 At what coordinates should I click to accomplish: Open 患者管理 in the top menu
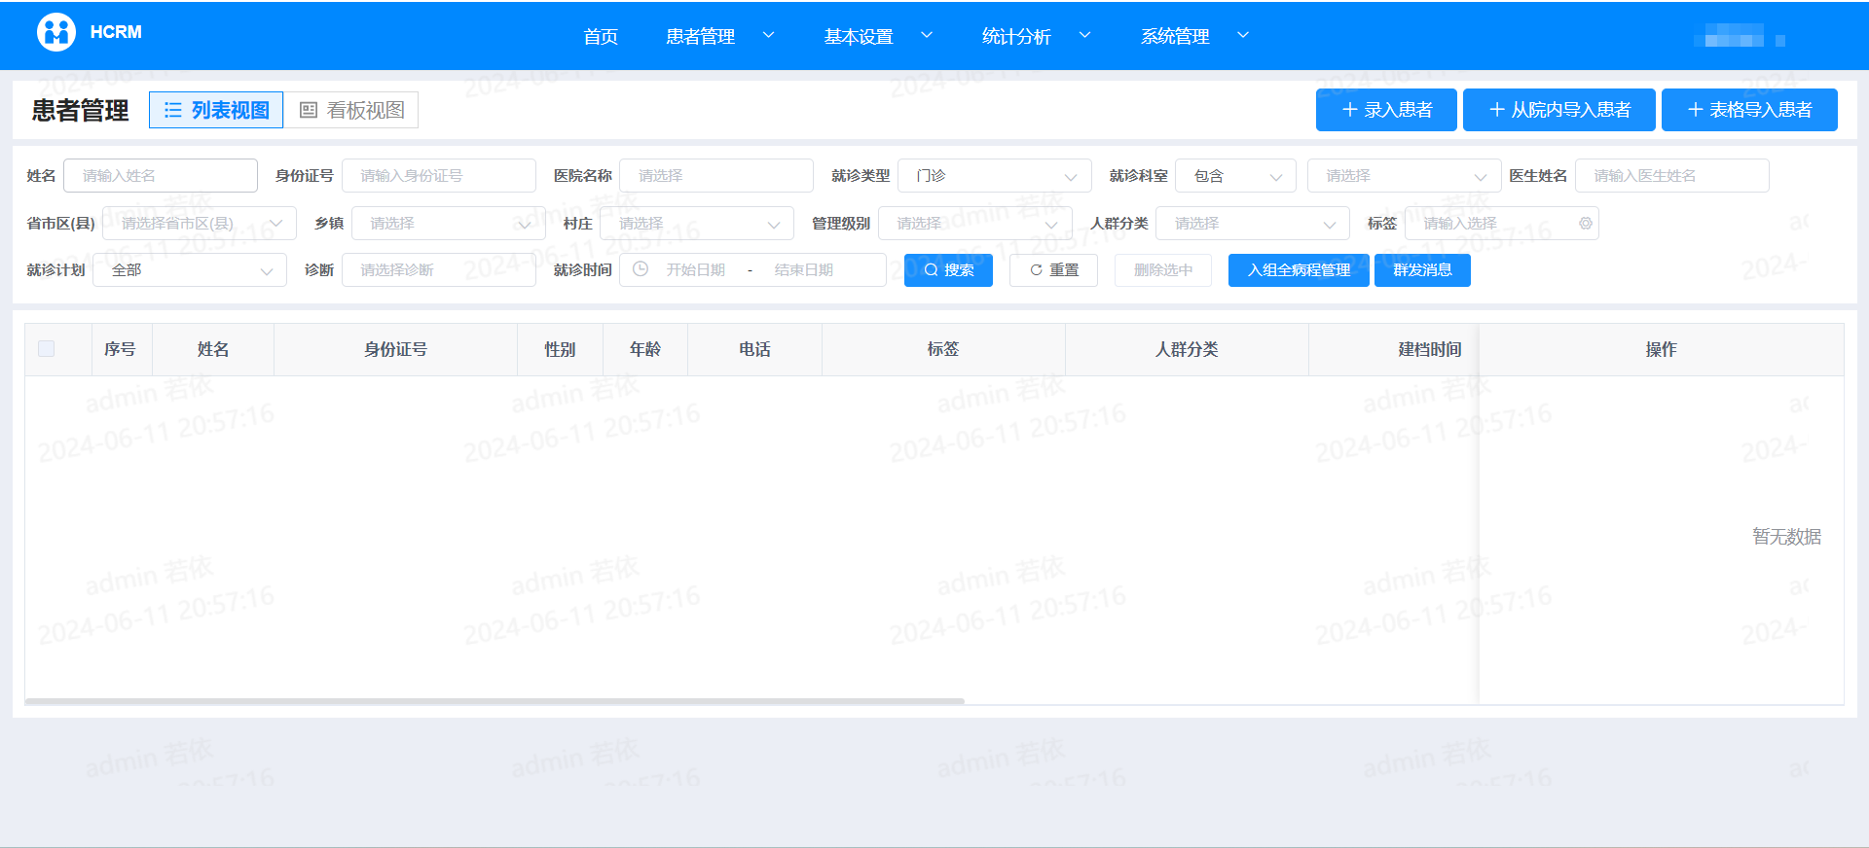pos(700,36)
